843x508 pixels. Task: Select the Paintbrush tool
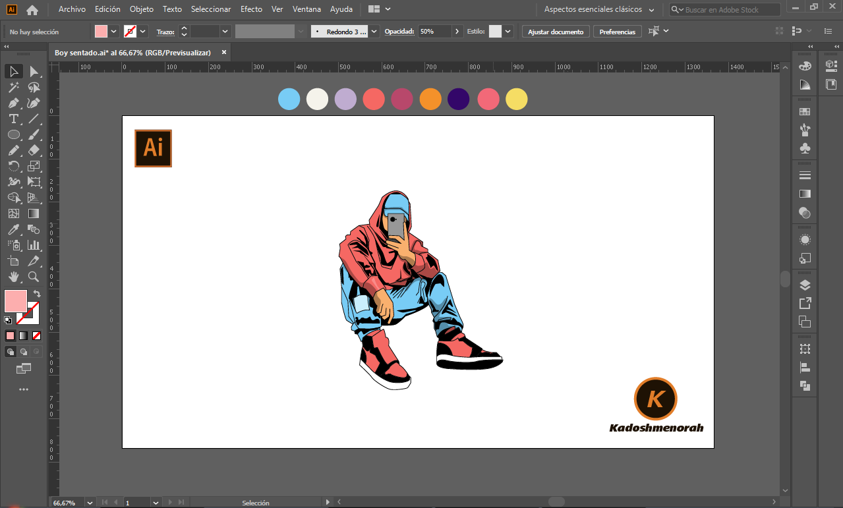tap(34, 134)
